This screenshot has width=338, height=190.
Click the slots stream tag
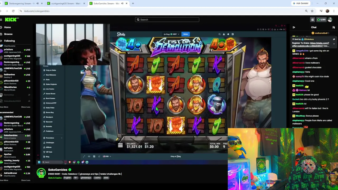pyautogui.click(x=106, y=178)
